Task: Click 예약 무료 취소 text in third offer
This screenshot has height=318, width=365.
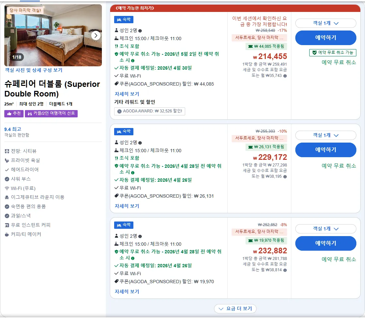Action: pos(339,259)
